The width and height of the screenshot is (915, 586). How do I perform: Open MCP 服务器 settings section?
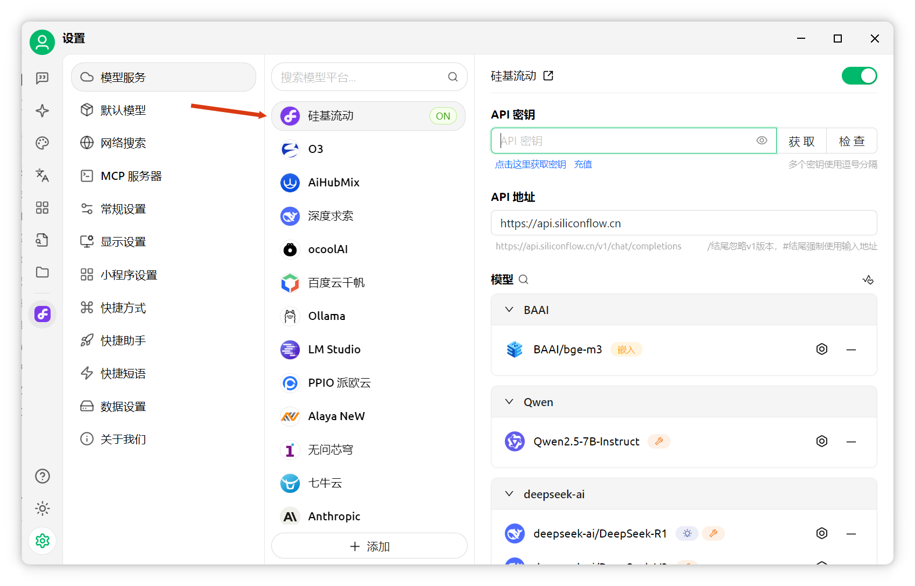point(131,176)
